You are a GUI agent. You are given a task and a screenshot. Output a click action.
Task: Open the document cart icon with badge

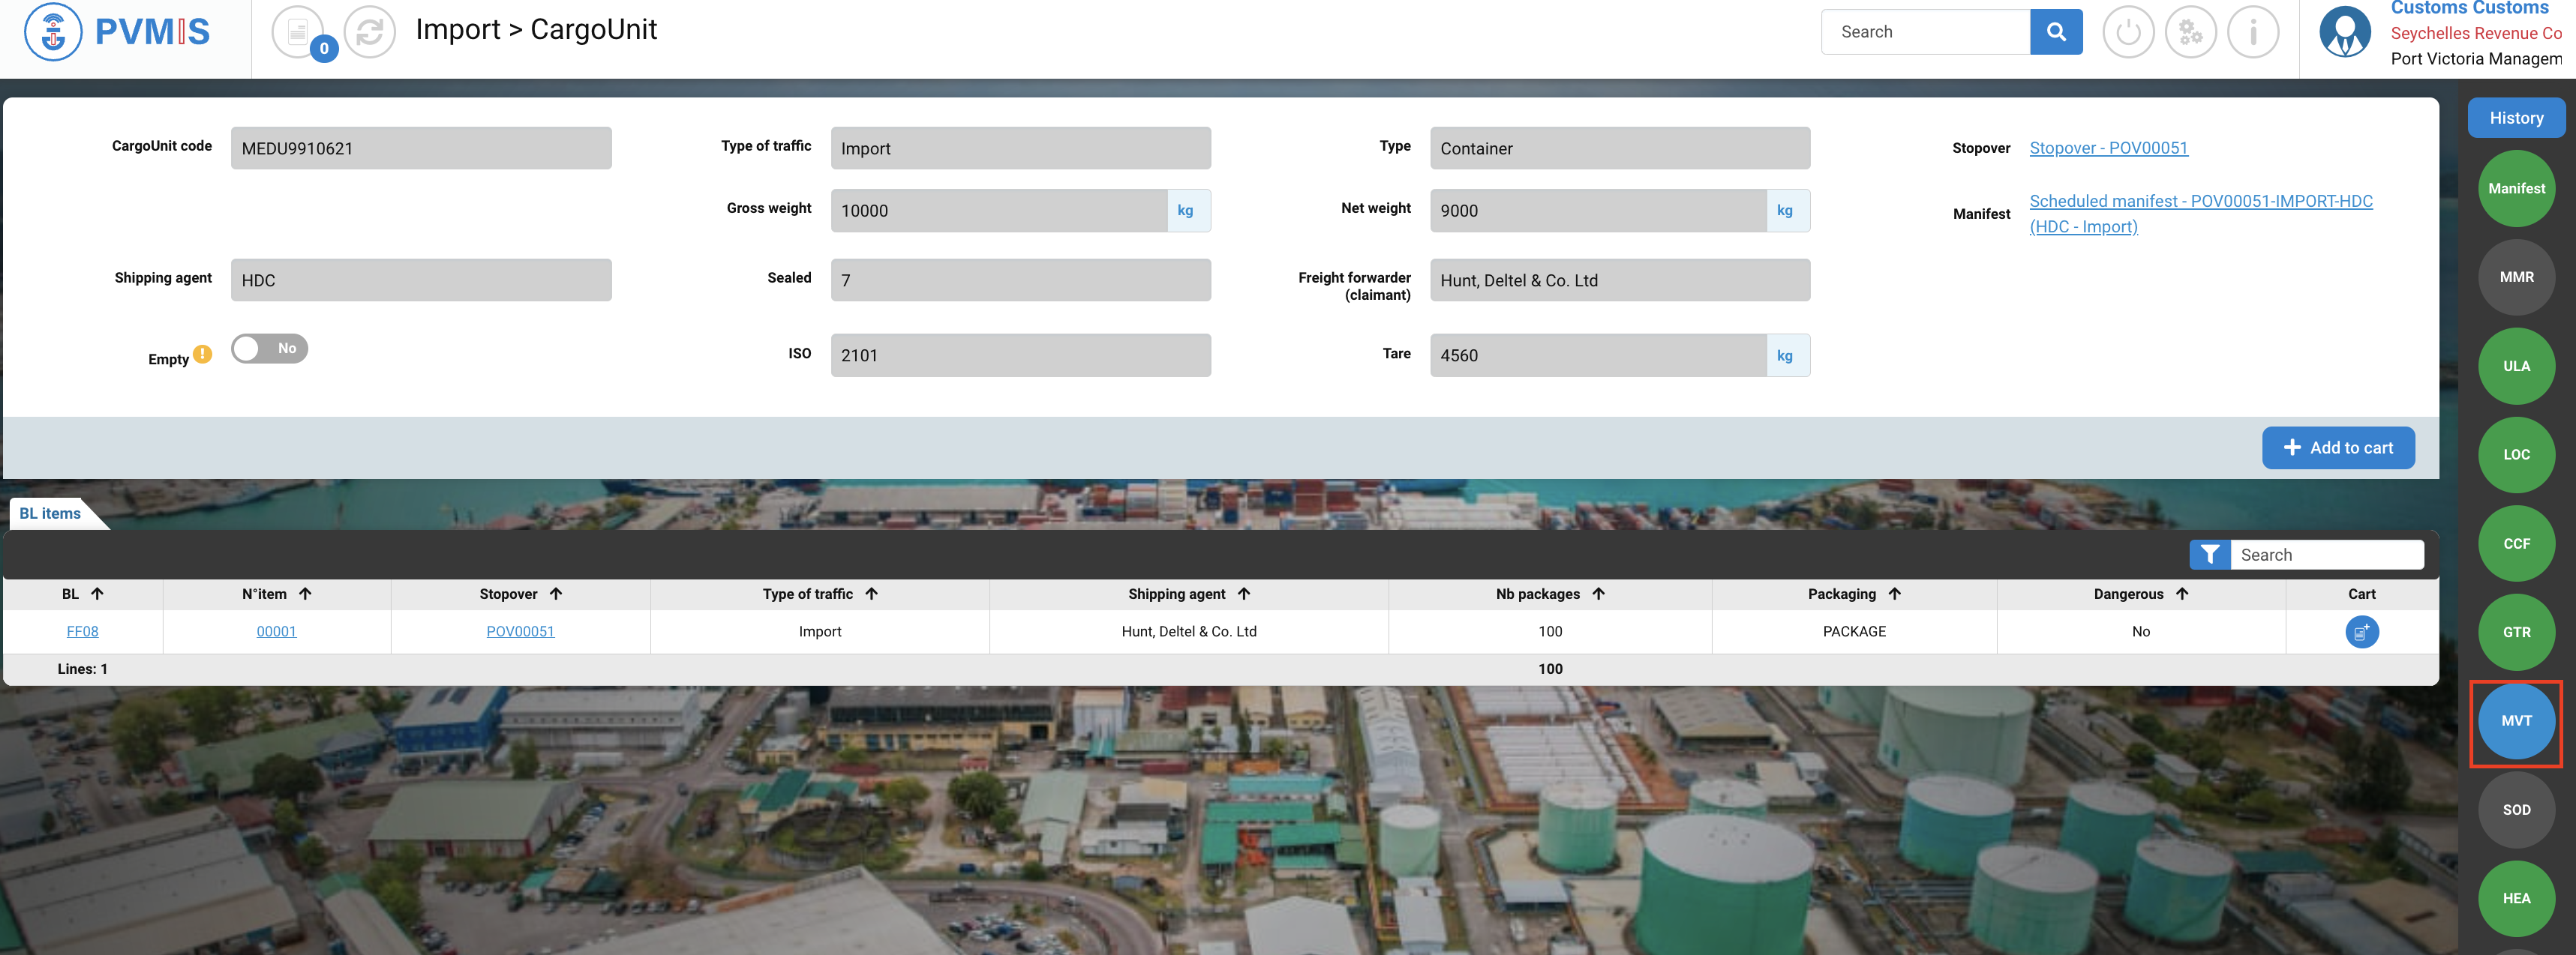click(x=298, y=33)
